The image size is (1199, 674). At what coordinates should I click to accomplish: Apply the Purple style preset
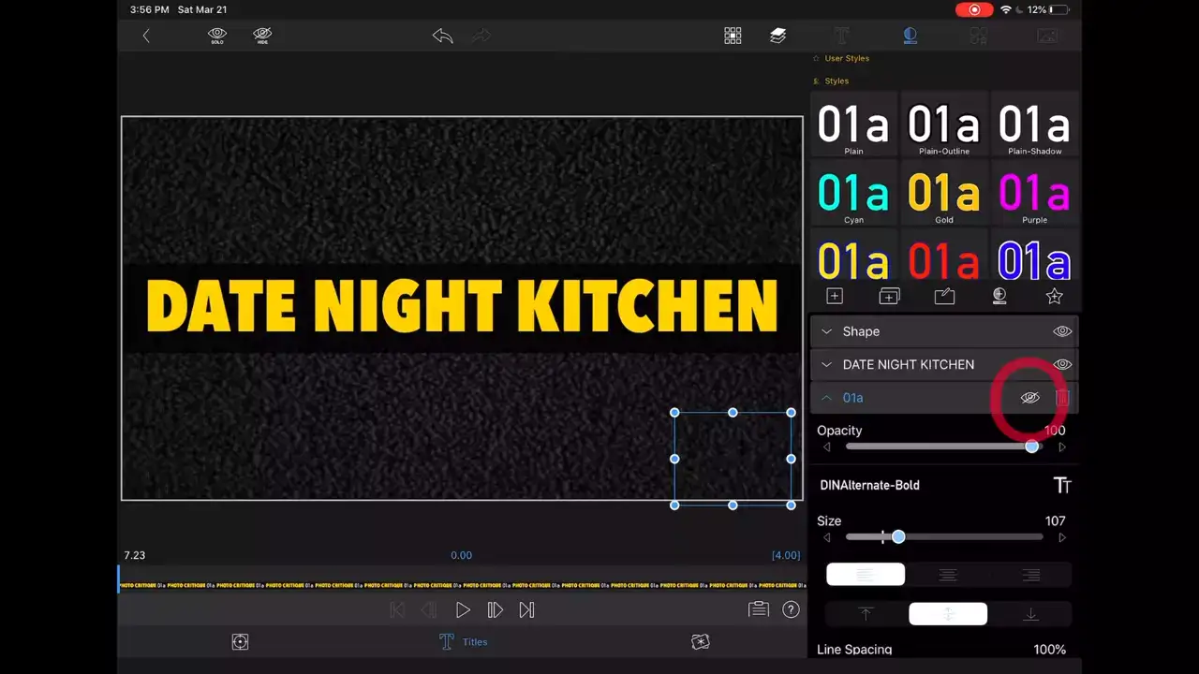[x=1034, y=194]
